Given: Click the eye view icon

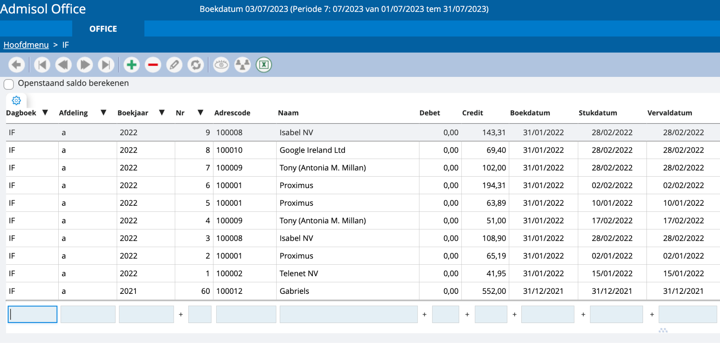Looking at the screenshot, I should [221, 65].
